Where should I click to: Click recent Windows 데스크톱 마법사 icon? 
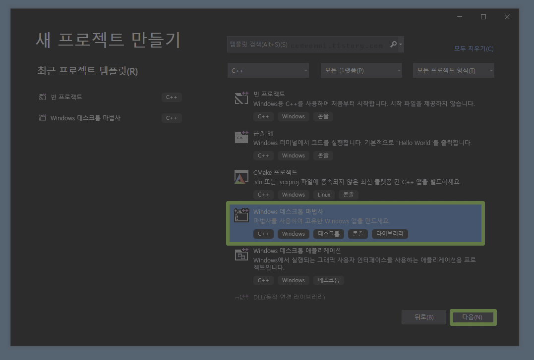point(43,118)
